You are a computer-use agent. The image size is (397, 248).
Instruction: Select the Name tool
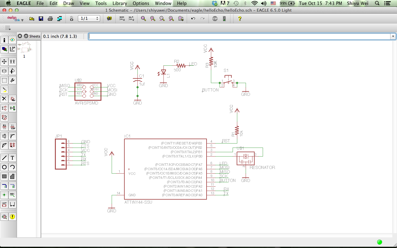tap(4, 127)
